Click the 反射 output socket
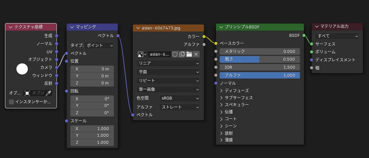The height and width of the screenshot is (158, 369). (56, 83)
